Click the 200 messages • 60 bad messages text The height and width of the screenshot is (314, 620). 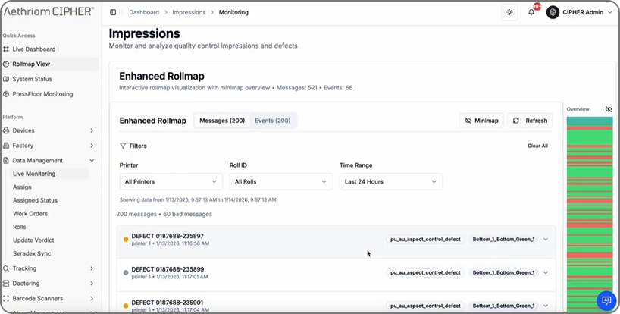point(164,215)
